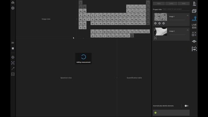Open the automated image mapping grid icon
Viewport: 208px width, 117px height.
pyautogui.click(x=194, y=34)
